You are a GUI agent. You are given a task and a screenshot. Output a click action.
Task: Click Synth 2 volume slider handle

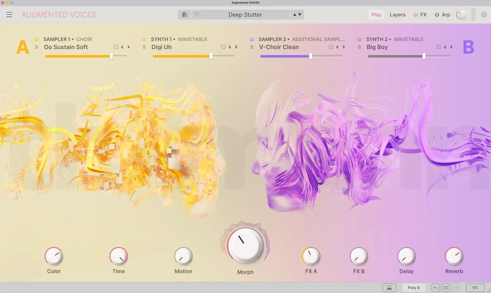[x=424, y=56]
